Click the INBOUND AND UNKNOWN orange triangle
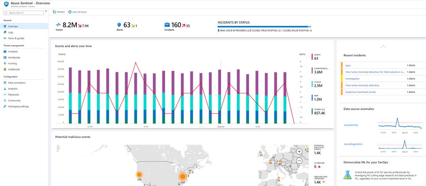Screen dimensions: 426x186 pos(323,182)
